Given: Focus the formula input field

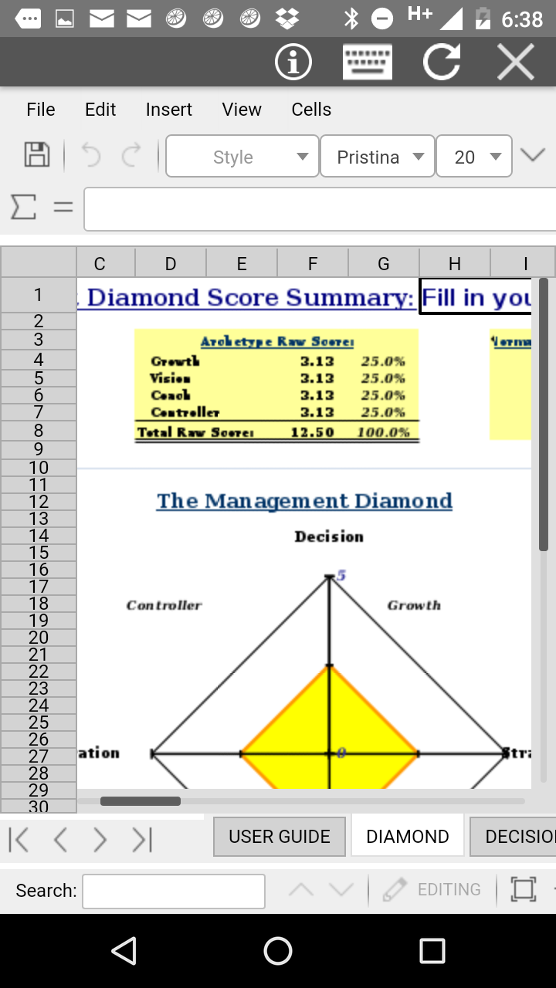Looking at the screenshot, I should click(320, 209).
